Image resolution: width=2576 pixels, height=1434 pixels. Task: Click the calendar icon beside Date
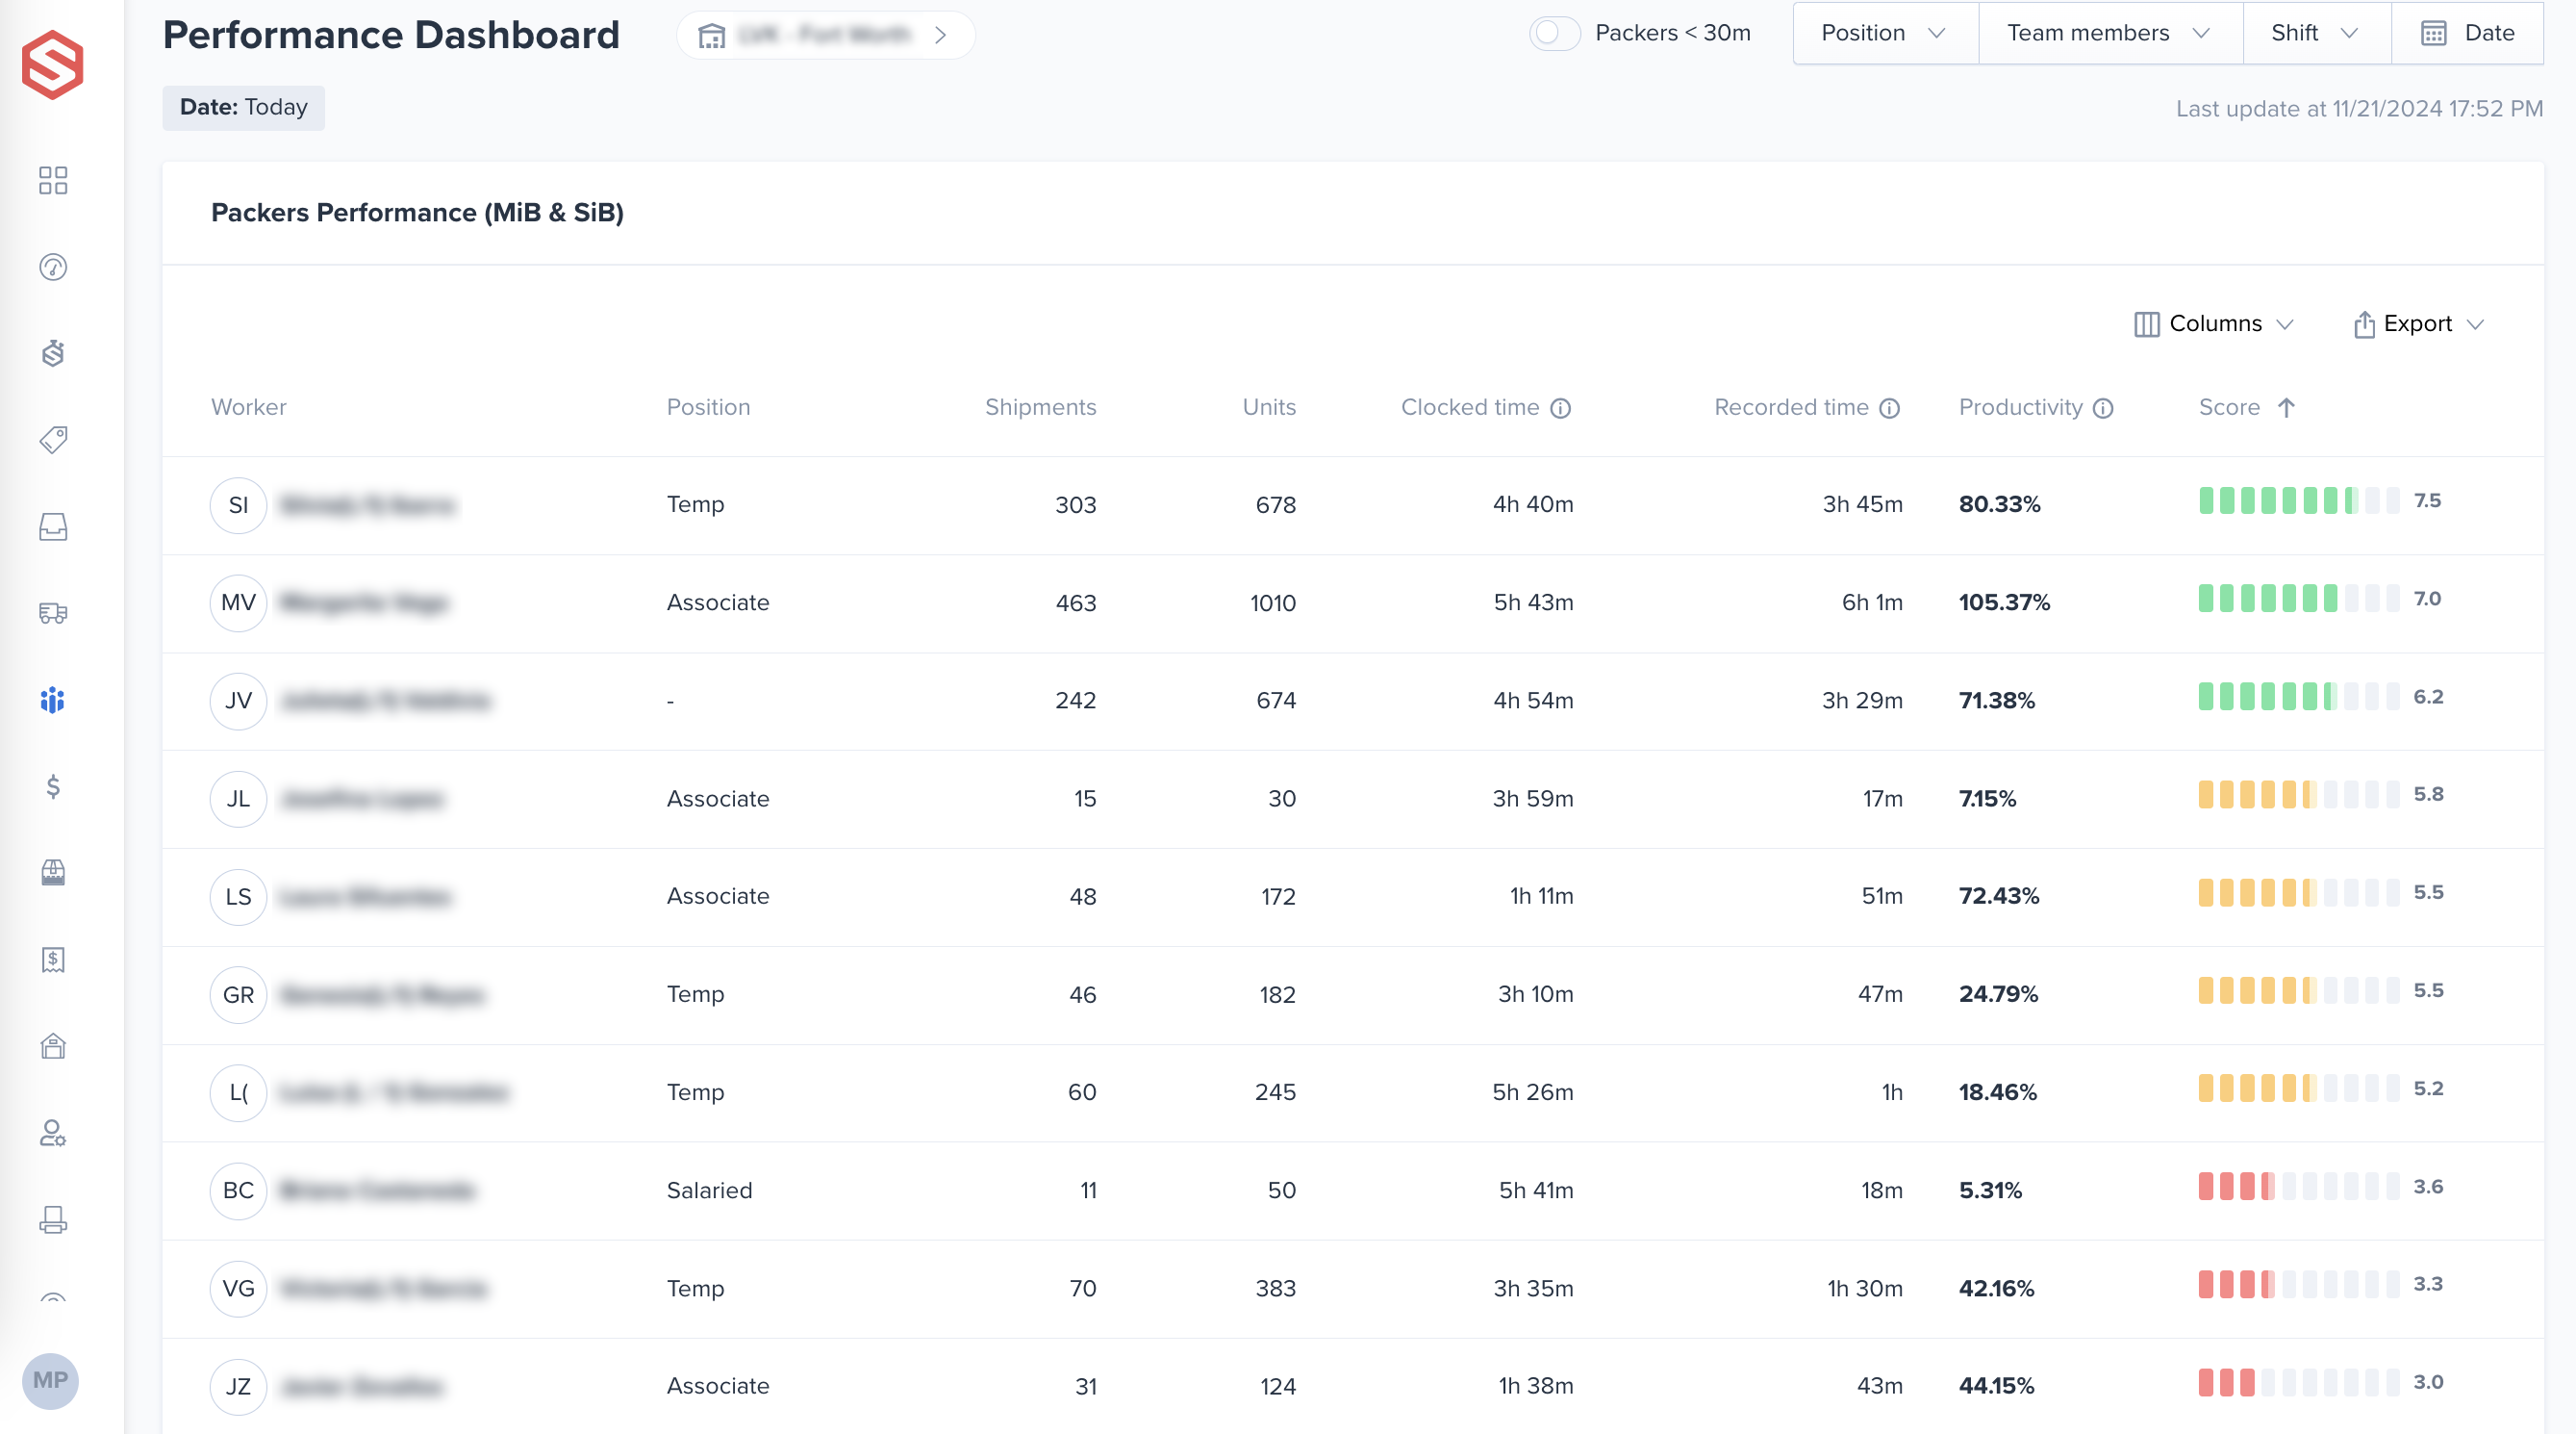(x=2434, y=33)
